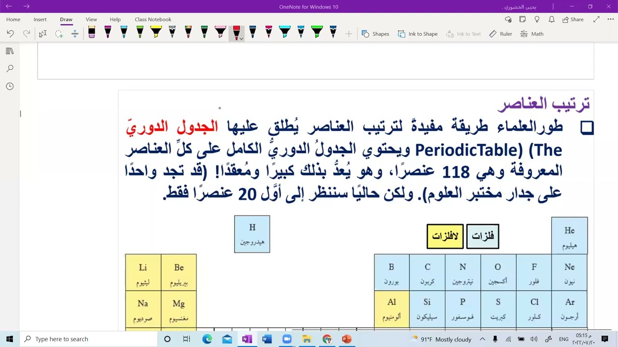Image resolution: width=618 pixels, height=347 pixels.
Task: Select the gray galaxy pen
Action: coord(172,33)
